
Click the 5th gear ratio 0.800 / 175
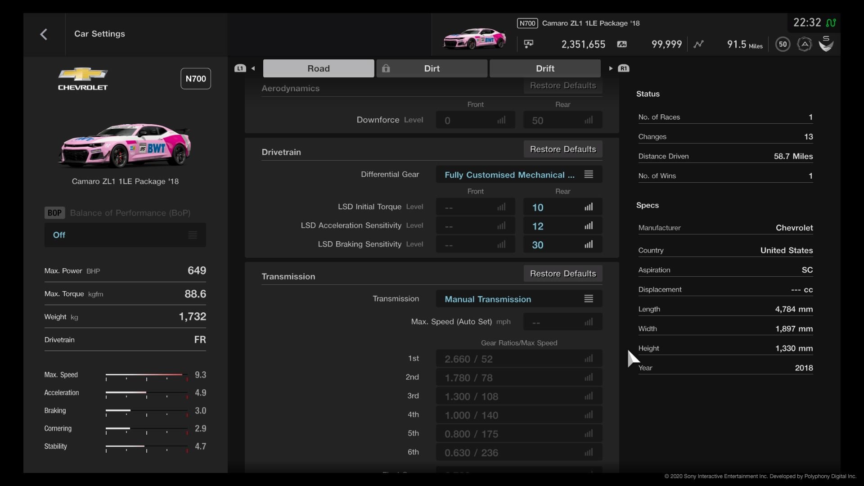(x=519, y=434)
